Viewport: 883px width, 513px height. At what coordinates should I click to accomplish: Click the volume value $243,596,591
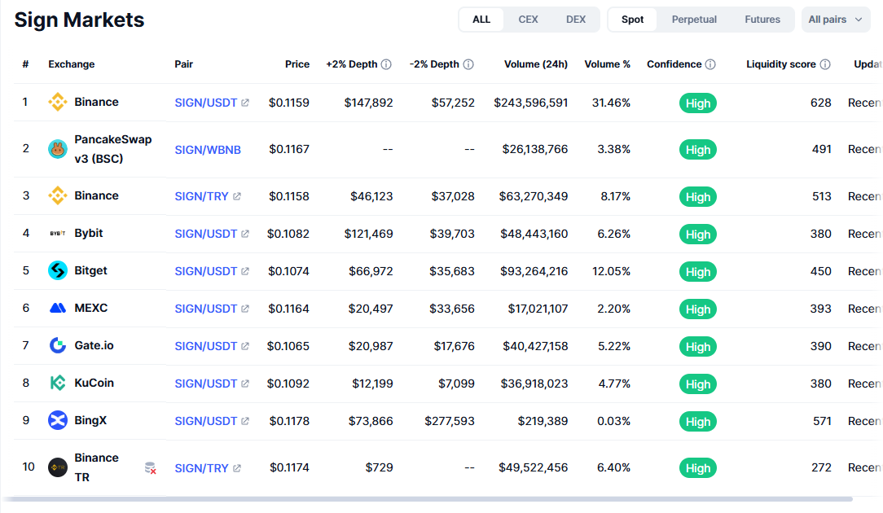[530, 103]
